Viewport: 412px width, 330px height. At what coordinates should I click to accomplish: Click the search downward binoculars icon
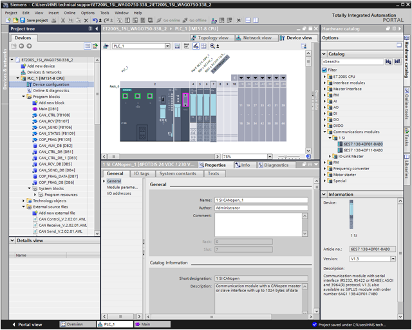click(x=389, y=62)
